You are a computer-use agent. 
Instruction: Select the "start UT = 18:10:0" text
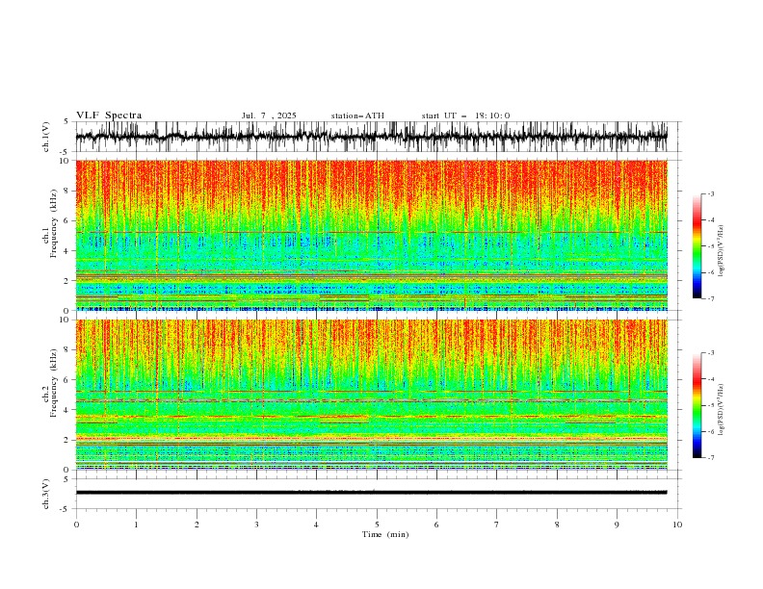coord(465,115)
